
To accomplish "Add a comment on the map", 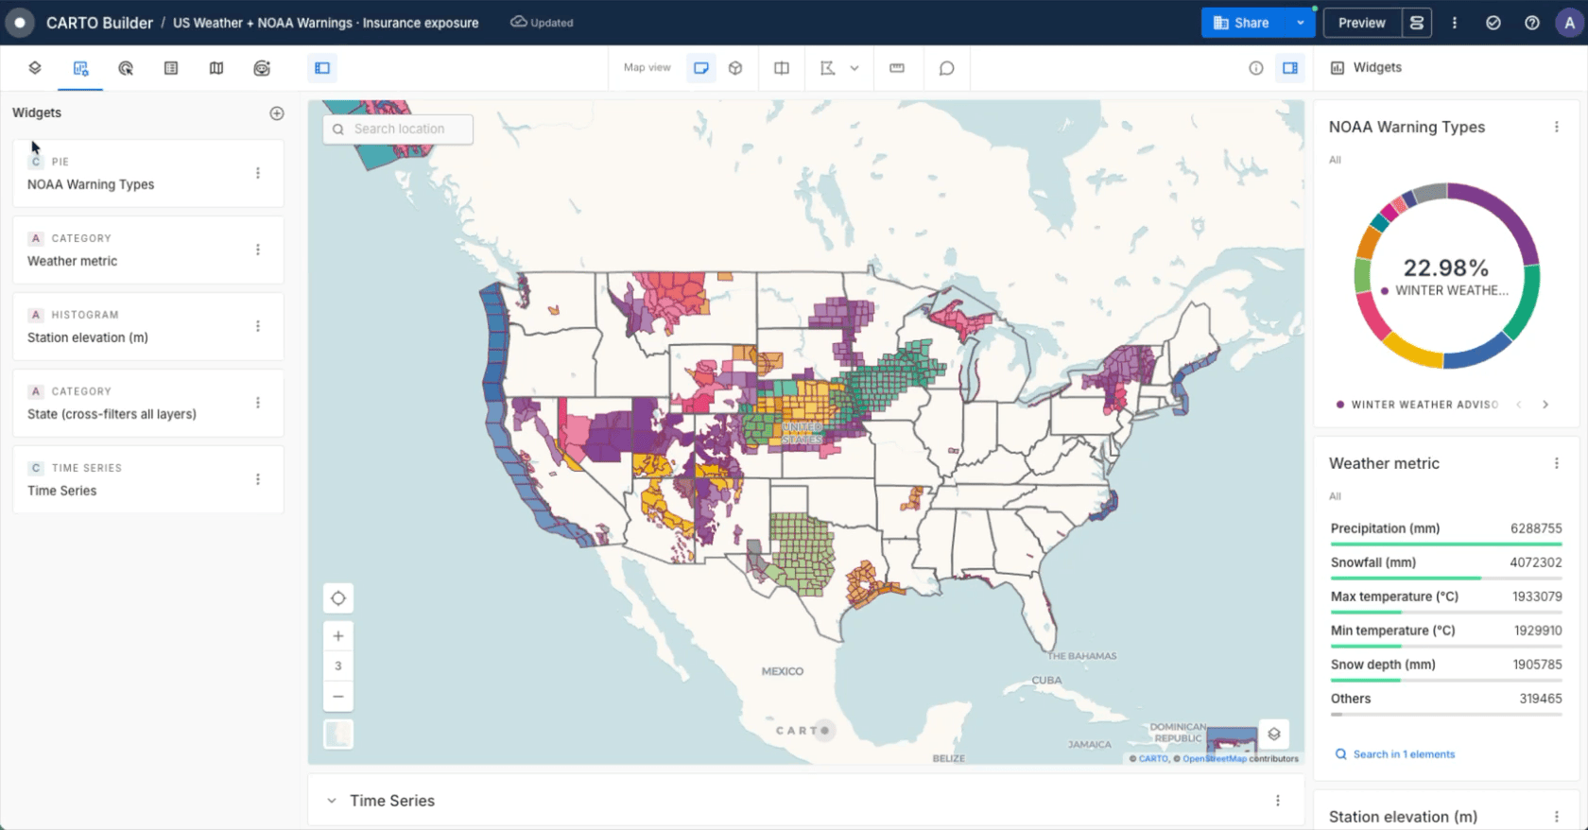I will point(946,68).
